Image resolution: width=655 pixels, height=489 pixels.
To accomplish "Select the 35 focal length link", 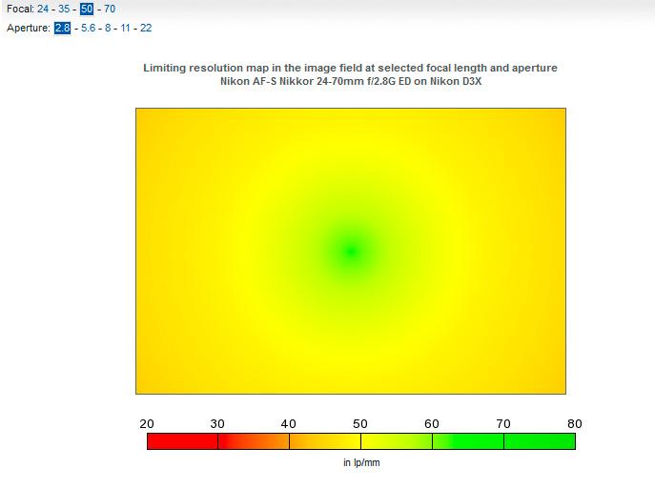I will (x=64, y=9).
